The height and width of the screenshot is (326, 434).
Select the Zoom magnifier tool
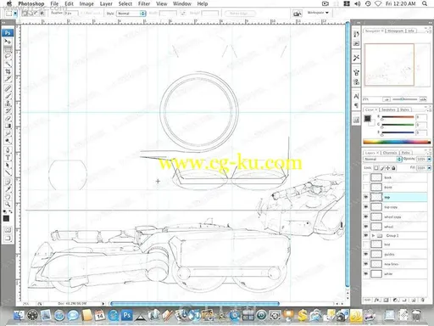coord(8,204)
